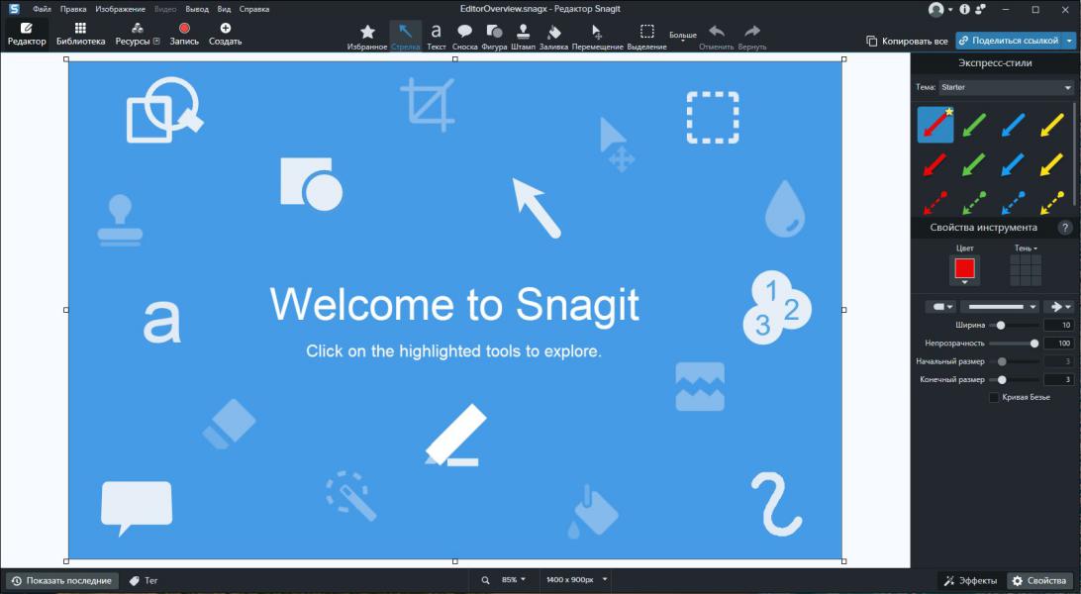Viewport: 1081px width, 594px height.
Task: Open the Тема Starter dropdown
Action: pos(994,87)
